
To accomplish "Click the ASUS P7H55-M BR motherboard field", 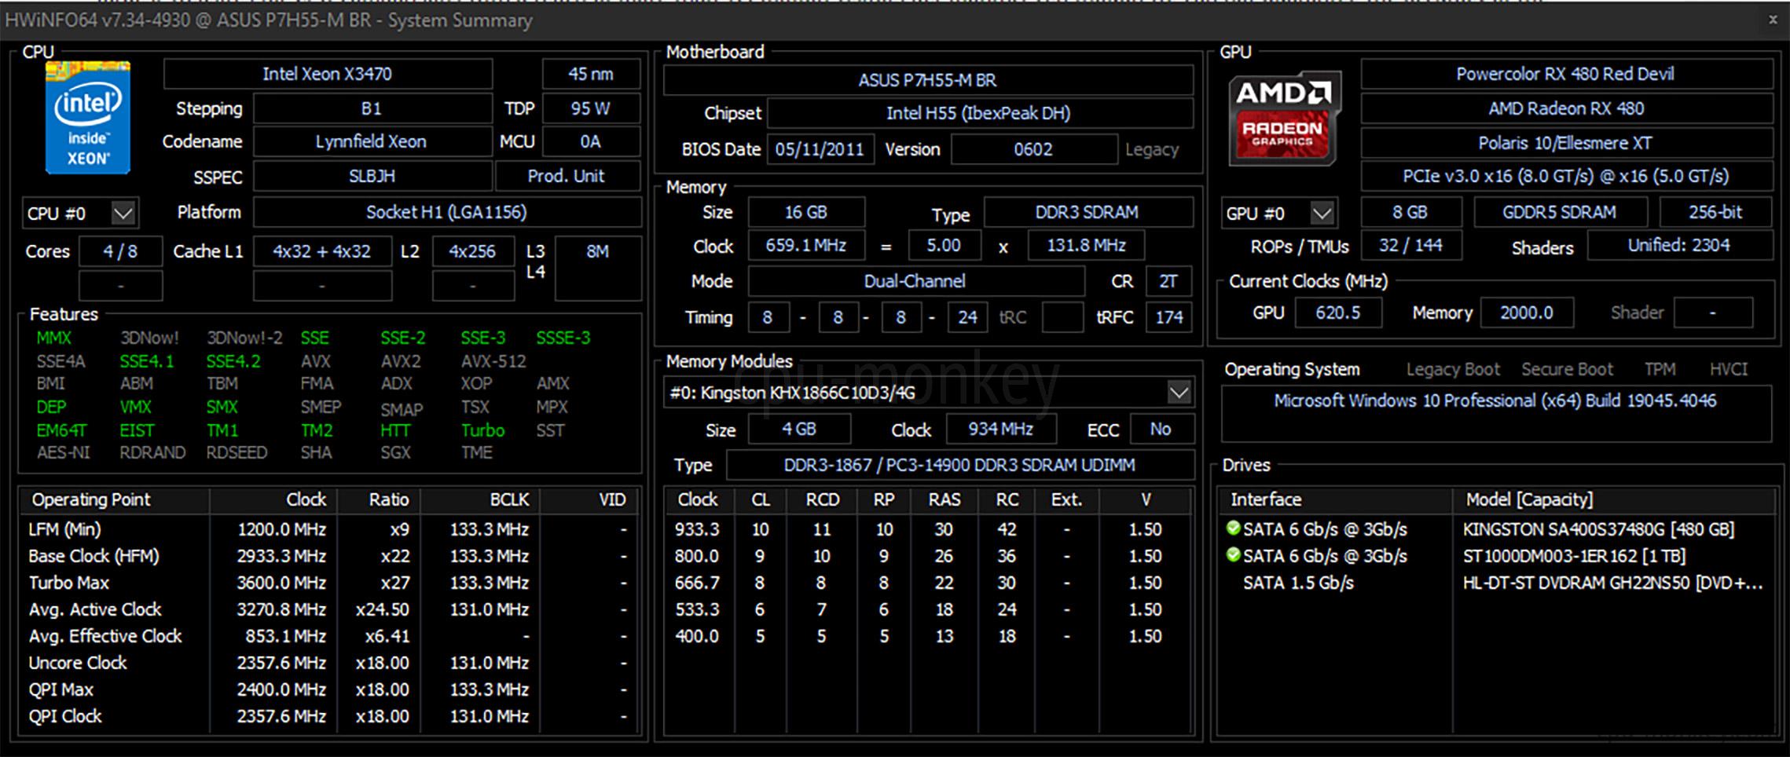I will pos(928,80).
